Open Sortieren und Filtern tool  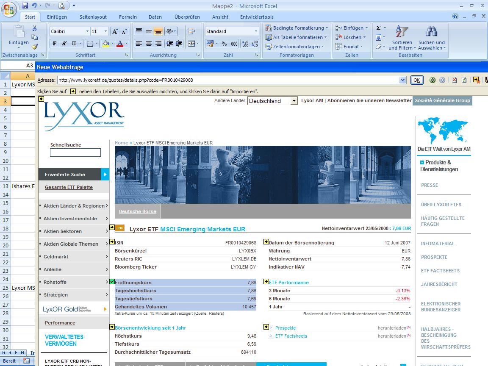point(402,38)
